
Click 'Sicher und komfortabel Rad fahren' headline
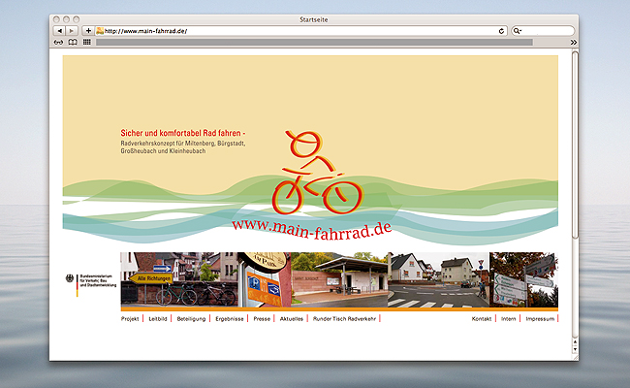click(183, 133)
